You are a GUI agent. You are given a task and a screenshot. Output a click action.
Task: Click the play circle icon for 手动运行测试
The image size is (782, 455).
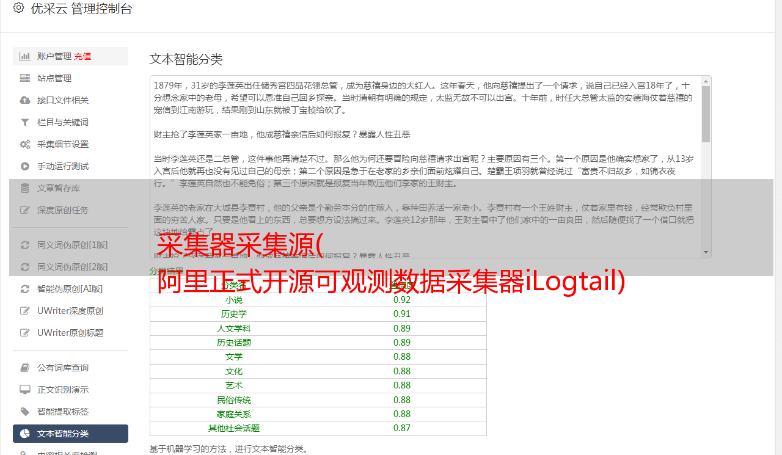tap(25, 166)
